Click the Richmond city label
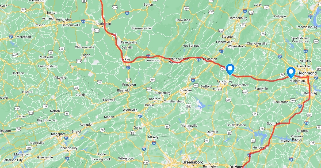This screenshot has width=321, height=168. tap(308, 73)
